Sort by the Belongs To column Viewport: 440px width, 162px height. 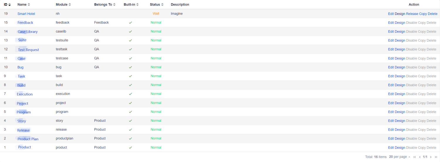pos(114,5)
